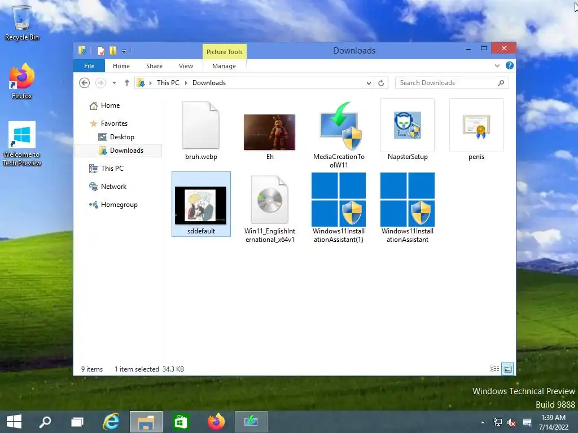Click the Properties quick access toolbar icon

[x=101, y=50]
